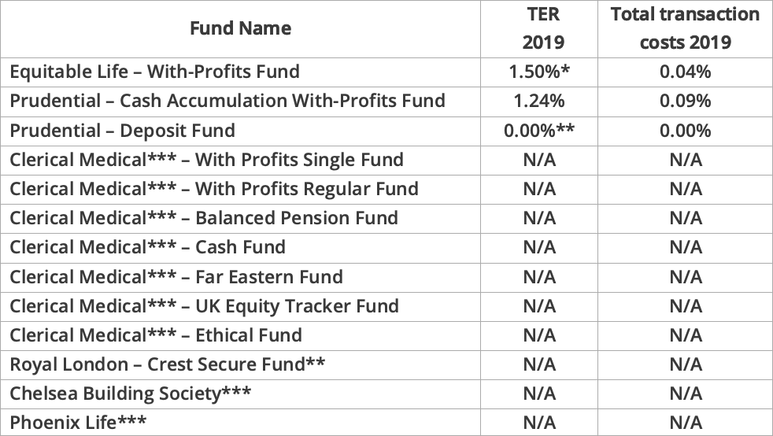This screenshot has width=773, height=436.
Task: Click the 0.09% transaction cost value
Action: 685,101
